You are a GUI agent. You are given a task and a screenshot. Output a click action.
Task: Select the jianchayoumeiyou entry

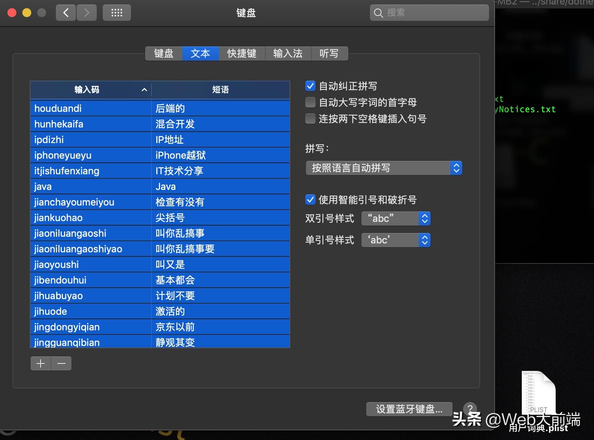click(x=160, y=202)
